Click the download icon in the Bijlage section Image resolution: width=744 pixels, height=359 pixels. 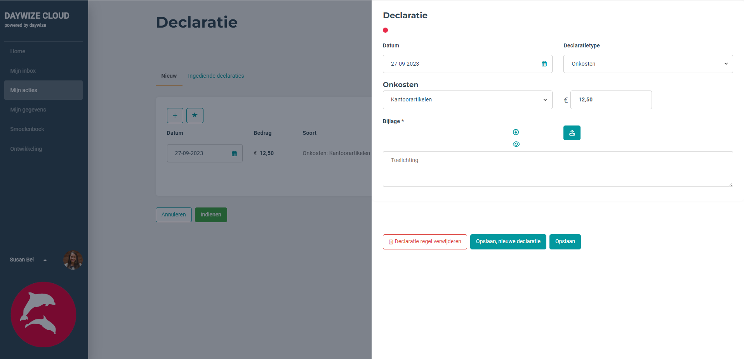516,132
